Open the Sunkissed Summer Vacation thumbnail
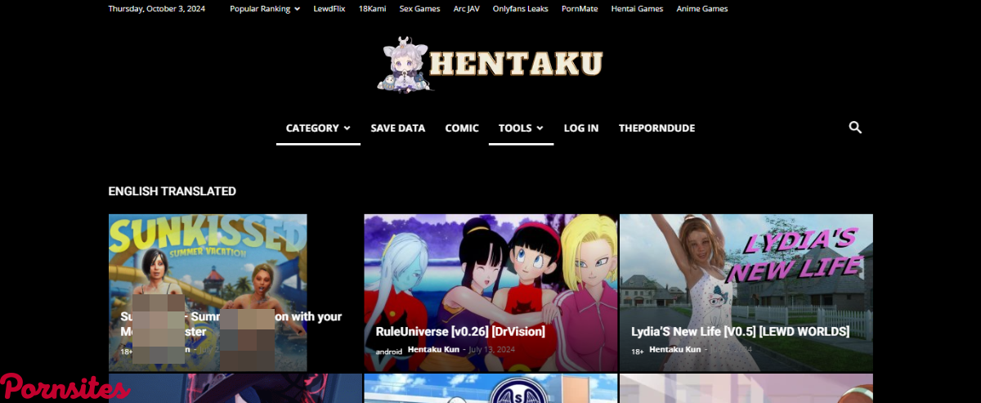This screenshot has height=403, width=981. click(208, 293)
